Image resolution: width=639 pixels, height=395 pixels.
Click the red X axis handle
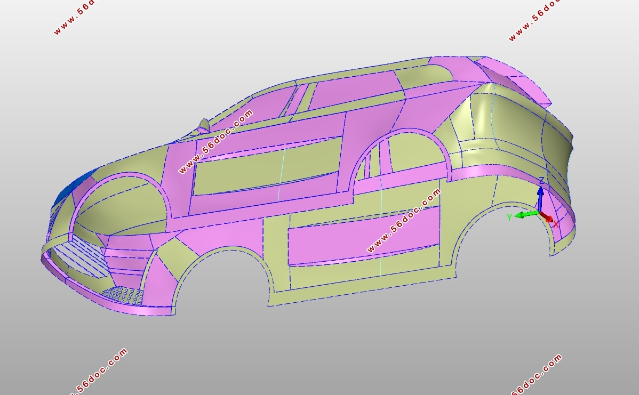[549, 219]
